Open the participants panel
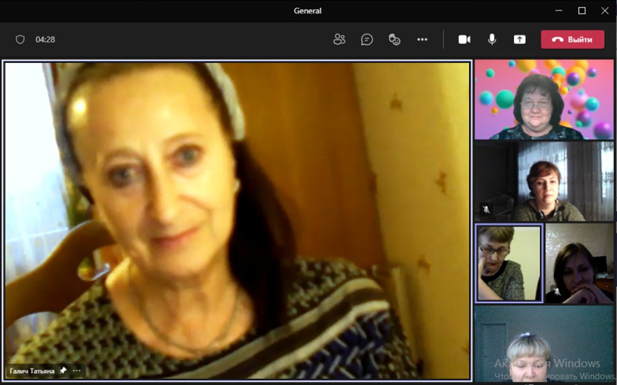The width and height of the screenshot is (617, 385). (x=339, y=40)
